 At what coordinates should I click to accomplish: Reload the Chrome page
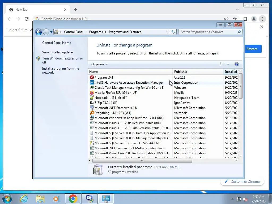point(26,19)
